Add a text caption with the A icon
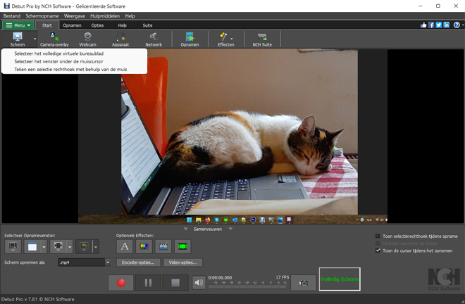The width and height of the screenshot is (465, 304). pyautogui.click(x=125, y=246)
